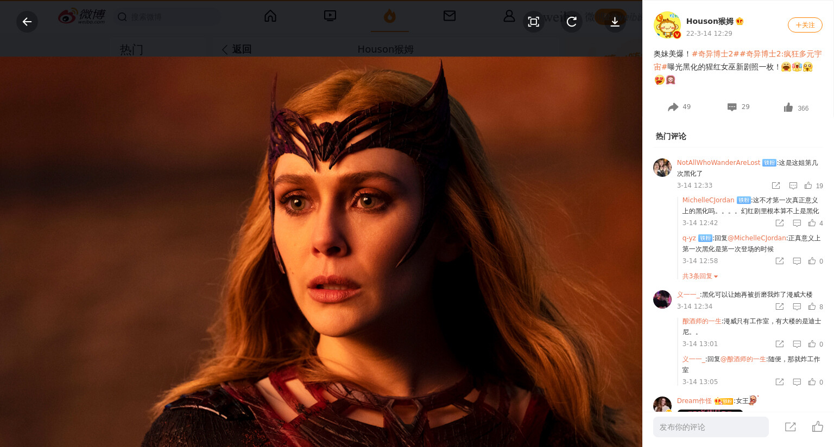Open the mail messages icon
The image size is (834, 447).
450,16
